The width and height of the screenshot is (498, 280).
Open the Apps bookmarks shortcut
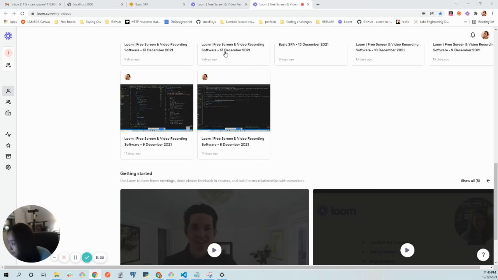click(11, 22)
